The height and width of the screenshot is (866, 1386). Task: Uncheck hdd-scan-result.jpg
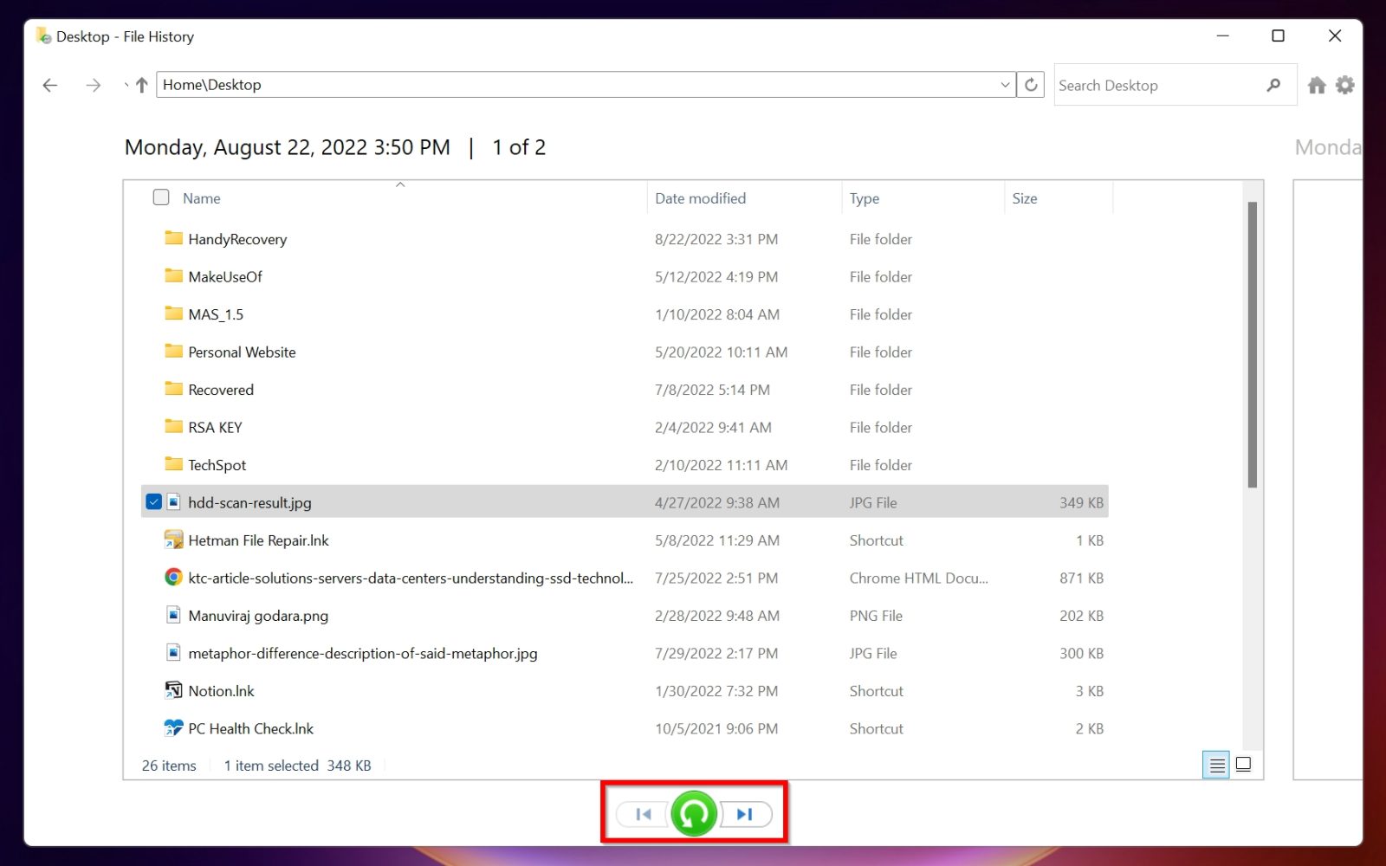tap(153, 501)
